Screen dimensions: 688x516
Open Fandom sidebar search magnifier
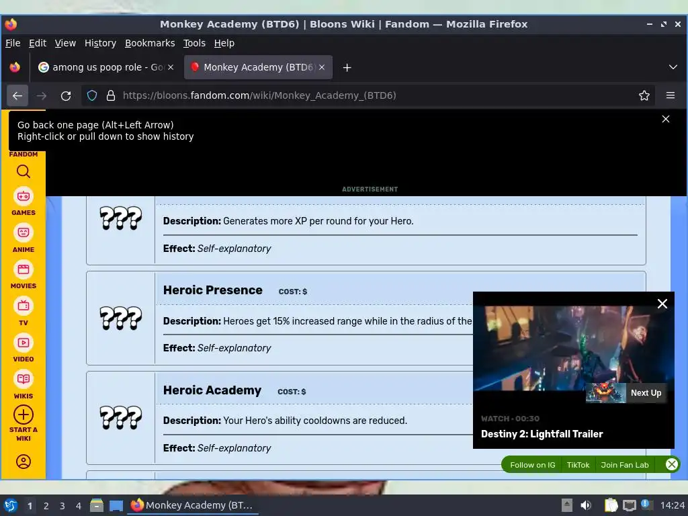pyautogui.click(x=24, y=171)
